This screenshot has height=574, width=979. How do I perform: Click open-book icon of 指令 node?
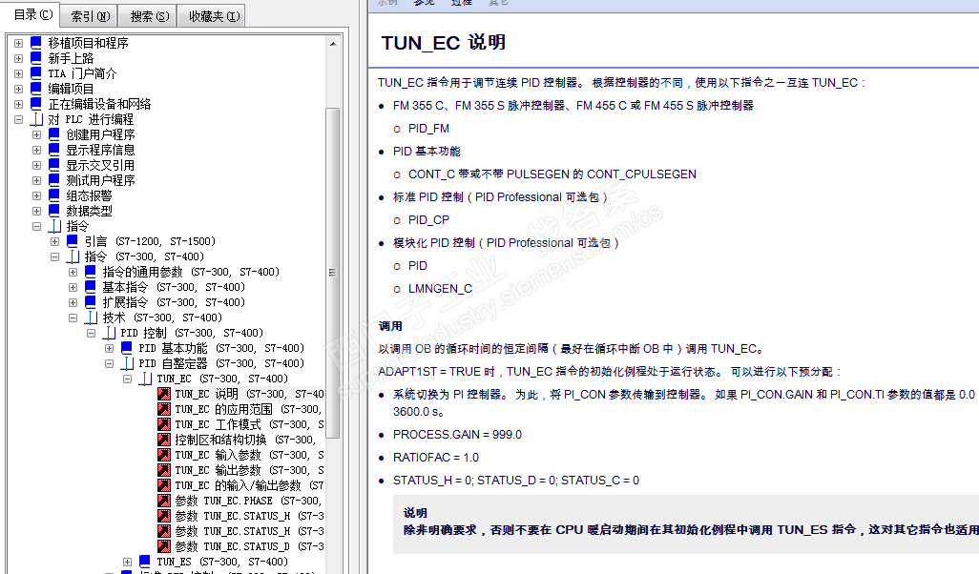coord(55,226)
